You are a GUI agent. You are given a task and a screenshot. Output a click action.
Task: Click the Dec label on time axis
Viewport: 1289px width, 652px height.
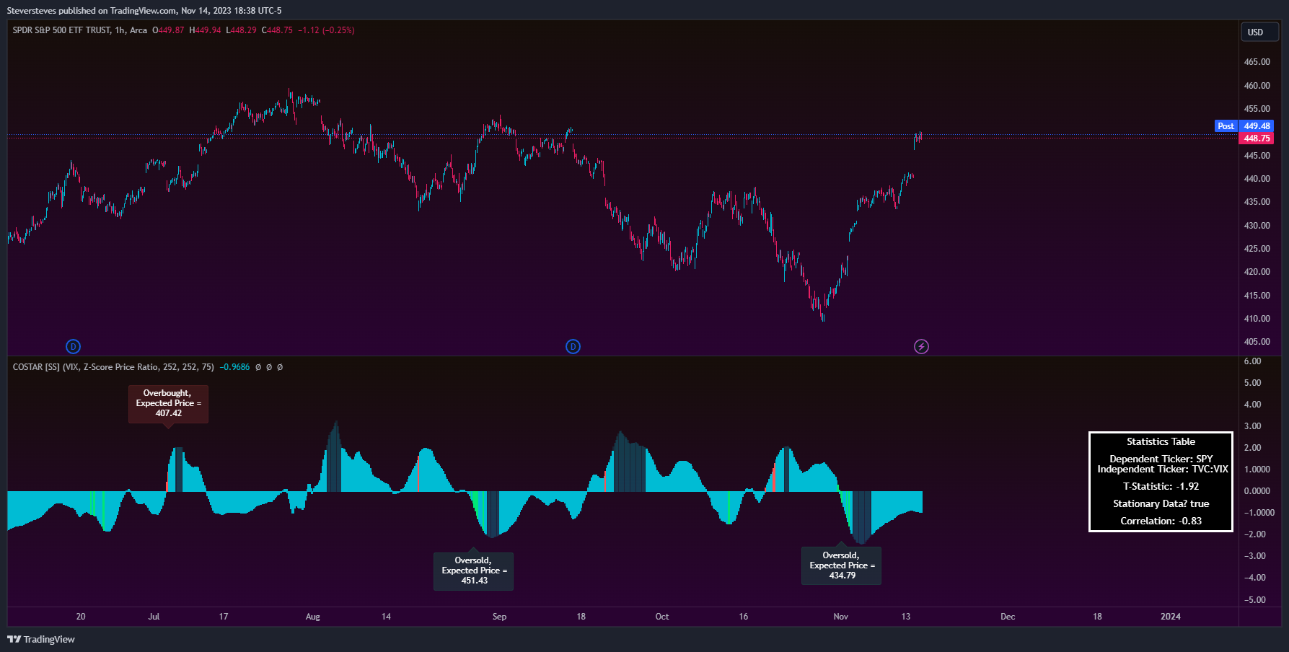pyautogui.click(x=1007, y=617)
